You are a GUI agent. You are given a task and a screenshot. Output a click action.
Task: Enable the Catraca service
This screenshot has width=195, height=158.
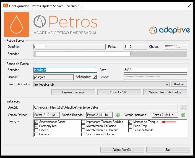pos(36,134)
